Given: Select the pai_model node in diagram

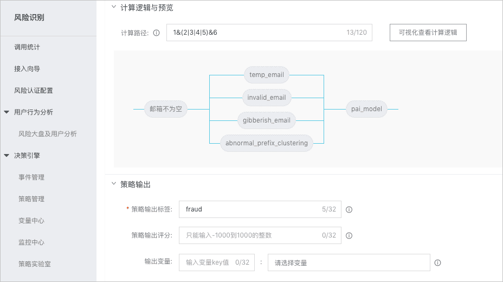Looking at the screenshot, I should click(366, 109).
